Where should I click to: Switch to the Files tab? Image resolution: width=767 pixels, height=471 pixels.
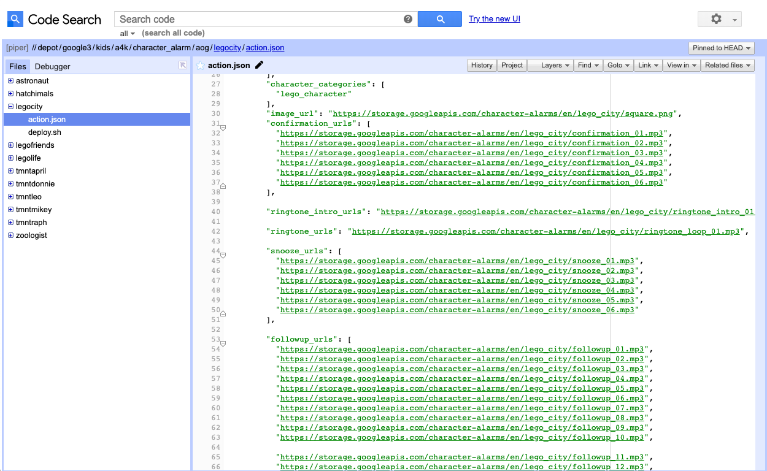click(18, 66)
